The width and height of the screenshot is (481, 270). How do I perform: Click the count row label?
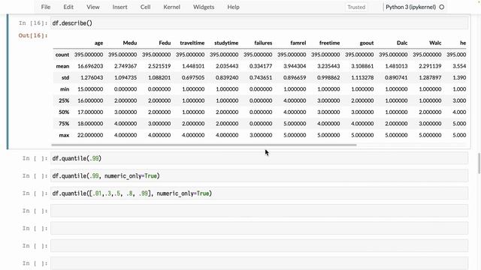(62, 55)
